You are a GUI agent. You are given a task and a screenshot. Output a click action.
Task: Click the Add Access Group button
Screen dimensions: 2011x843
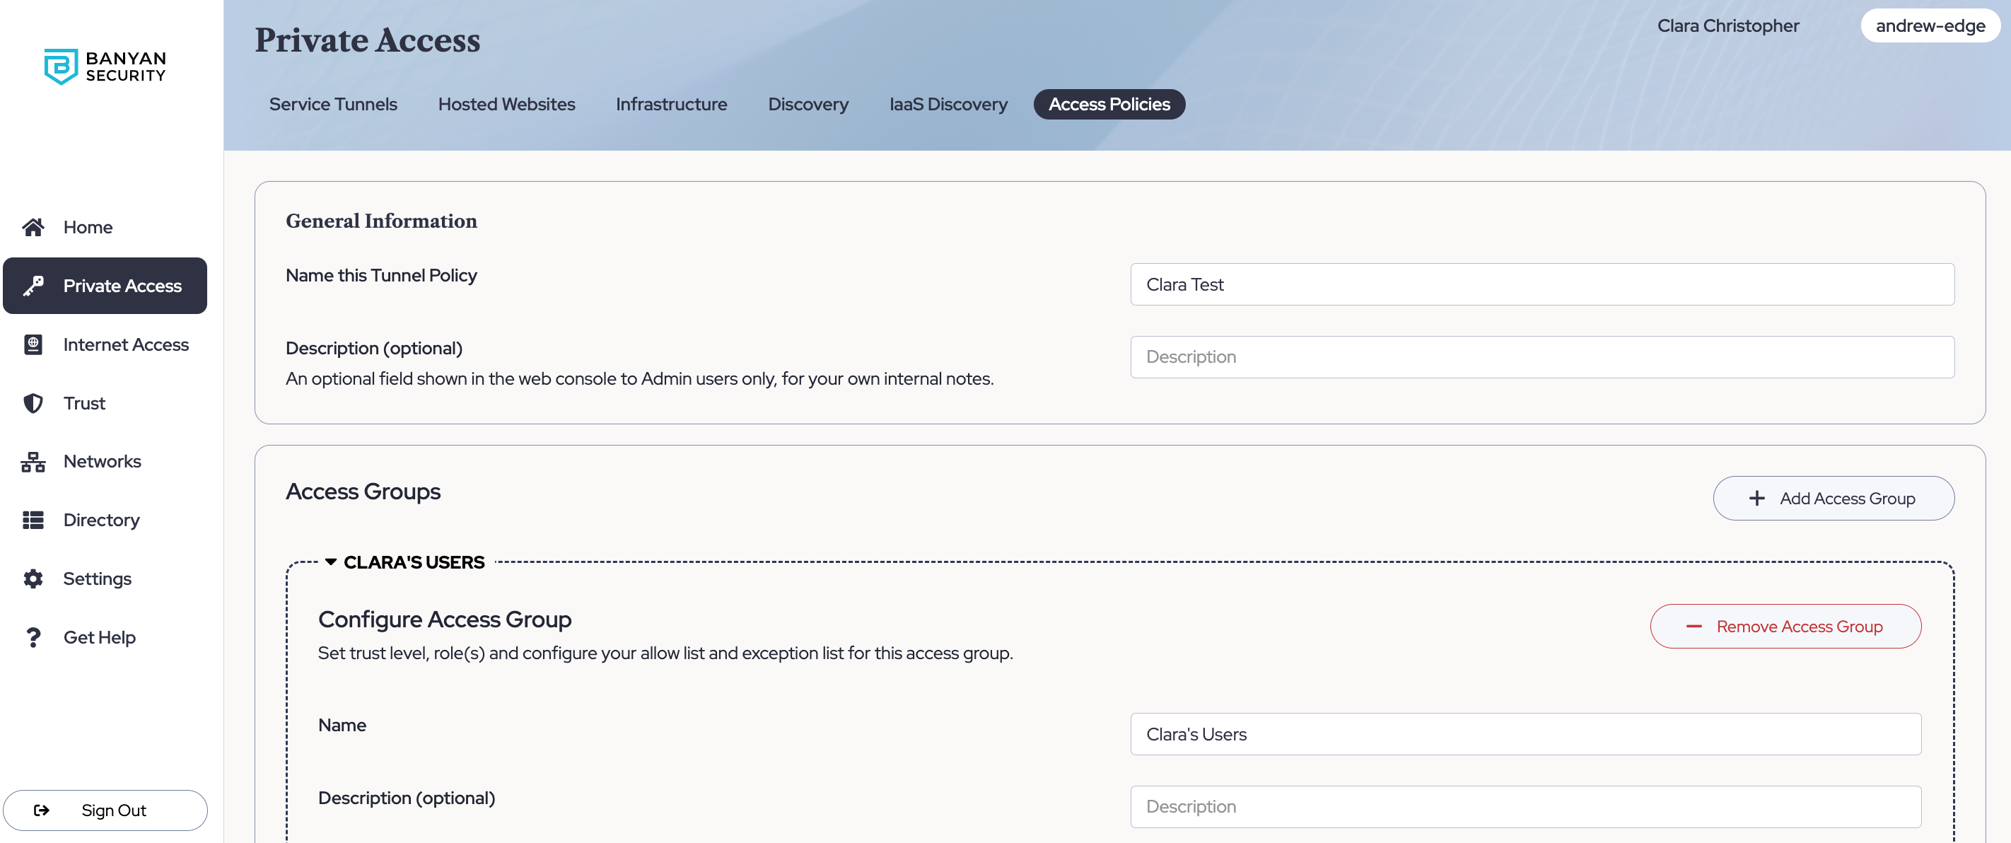(x=1833, y=498)
